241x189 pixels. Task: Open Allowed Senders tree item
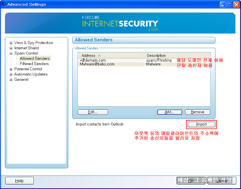(x=35, y=59)
